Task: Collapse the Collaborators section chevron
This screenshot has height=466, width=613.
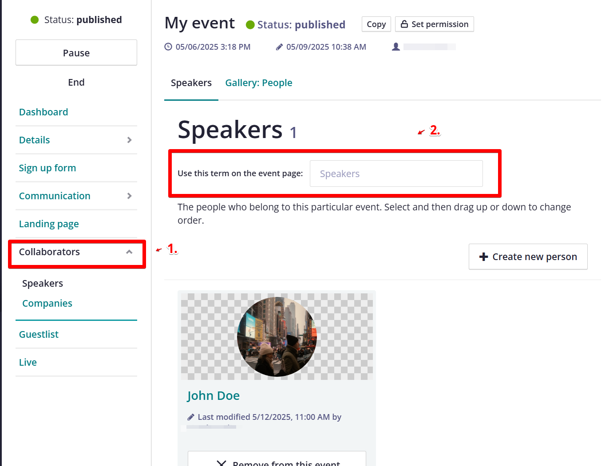Action: (129, 252)
